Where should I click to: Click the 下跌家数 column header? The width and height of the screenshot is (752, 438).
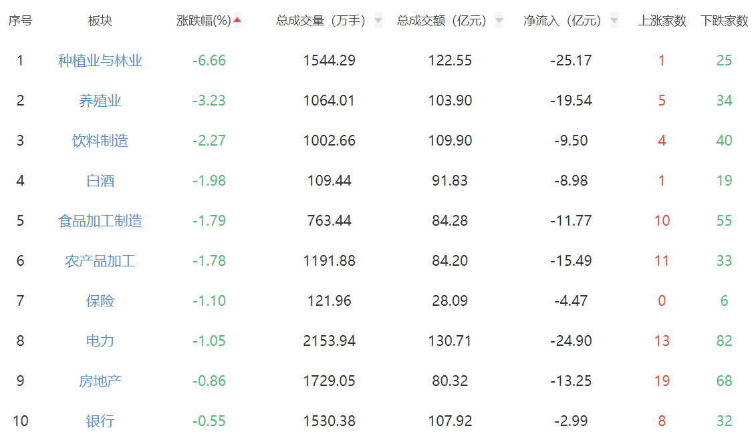pos(724,21)
